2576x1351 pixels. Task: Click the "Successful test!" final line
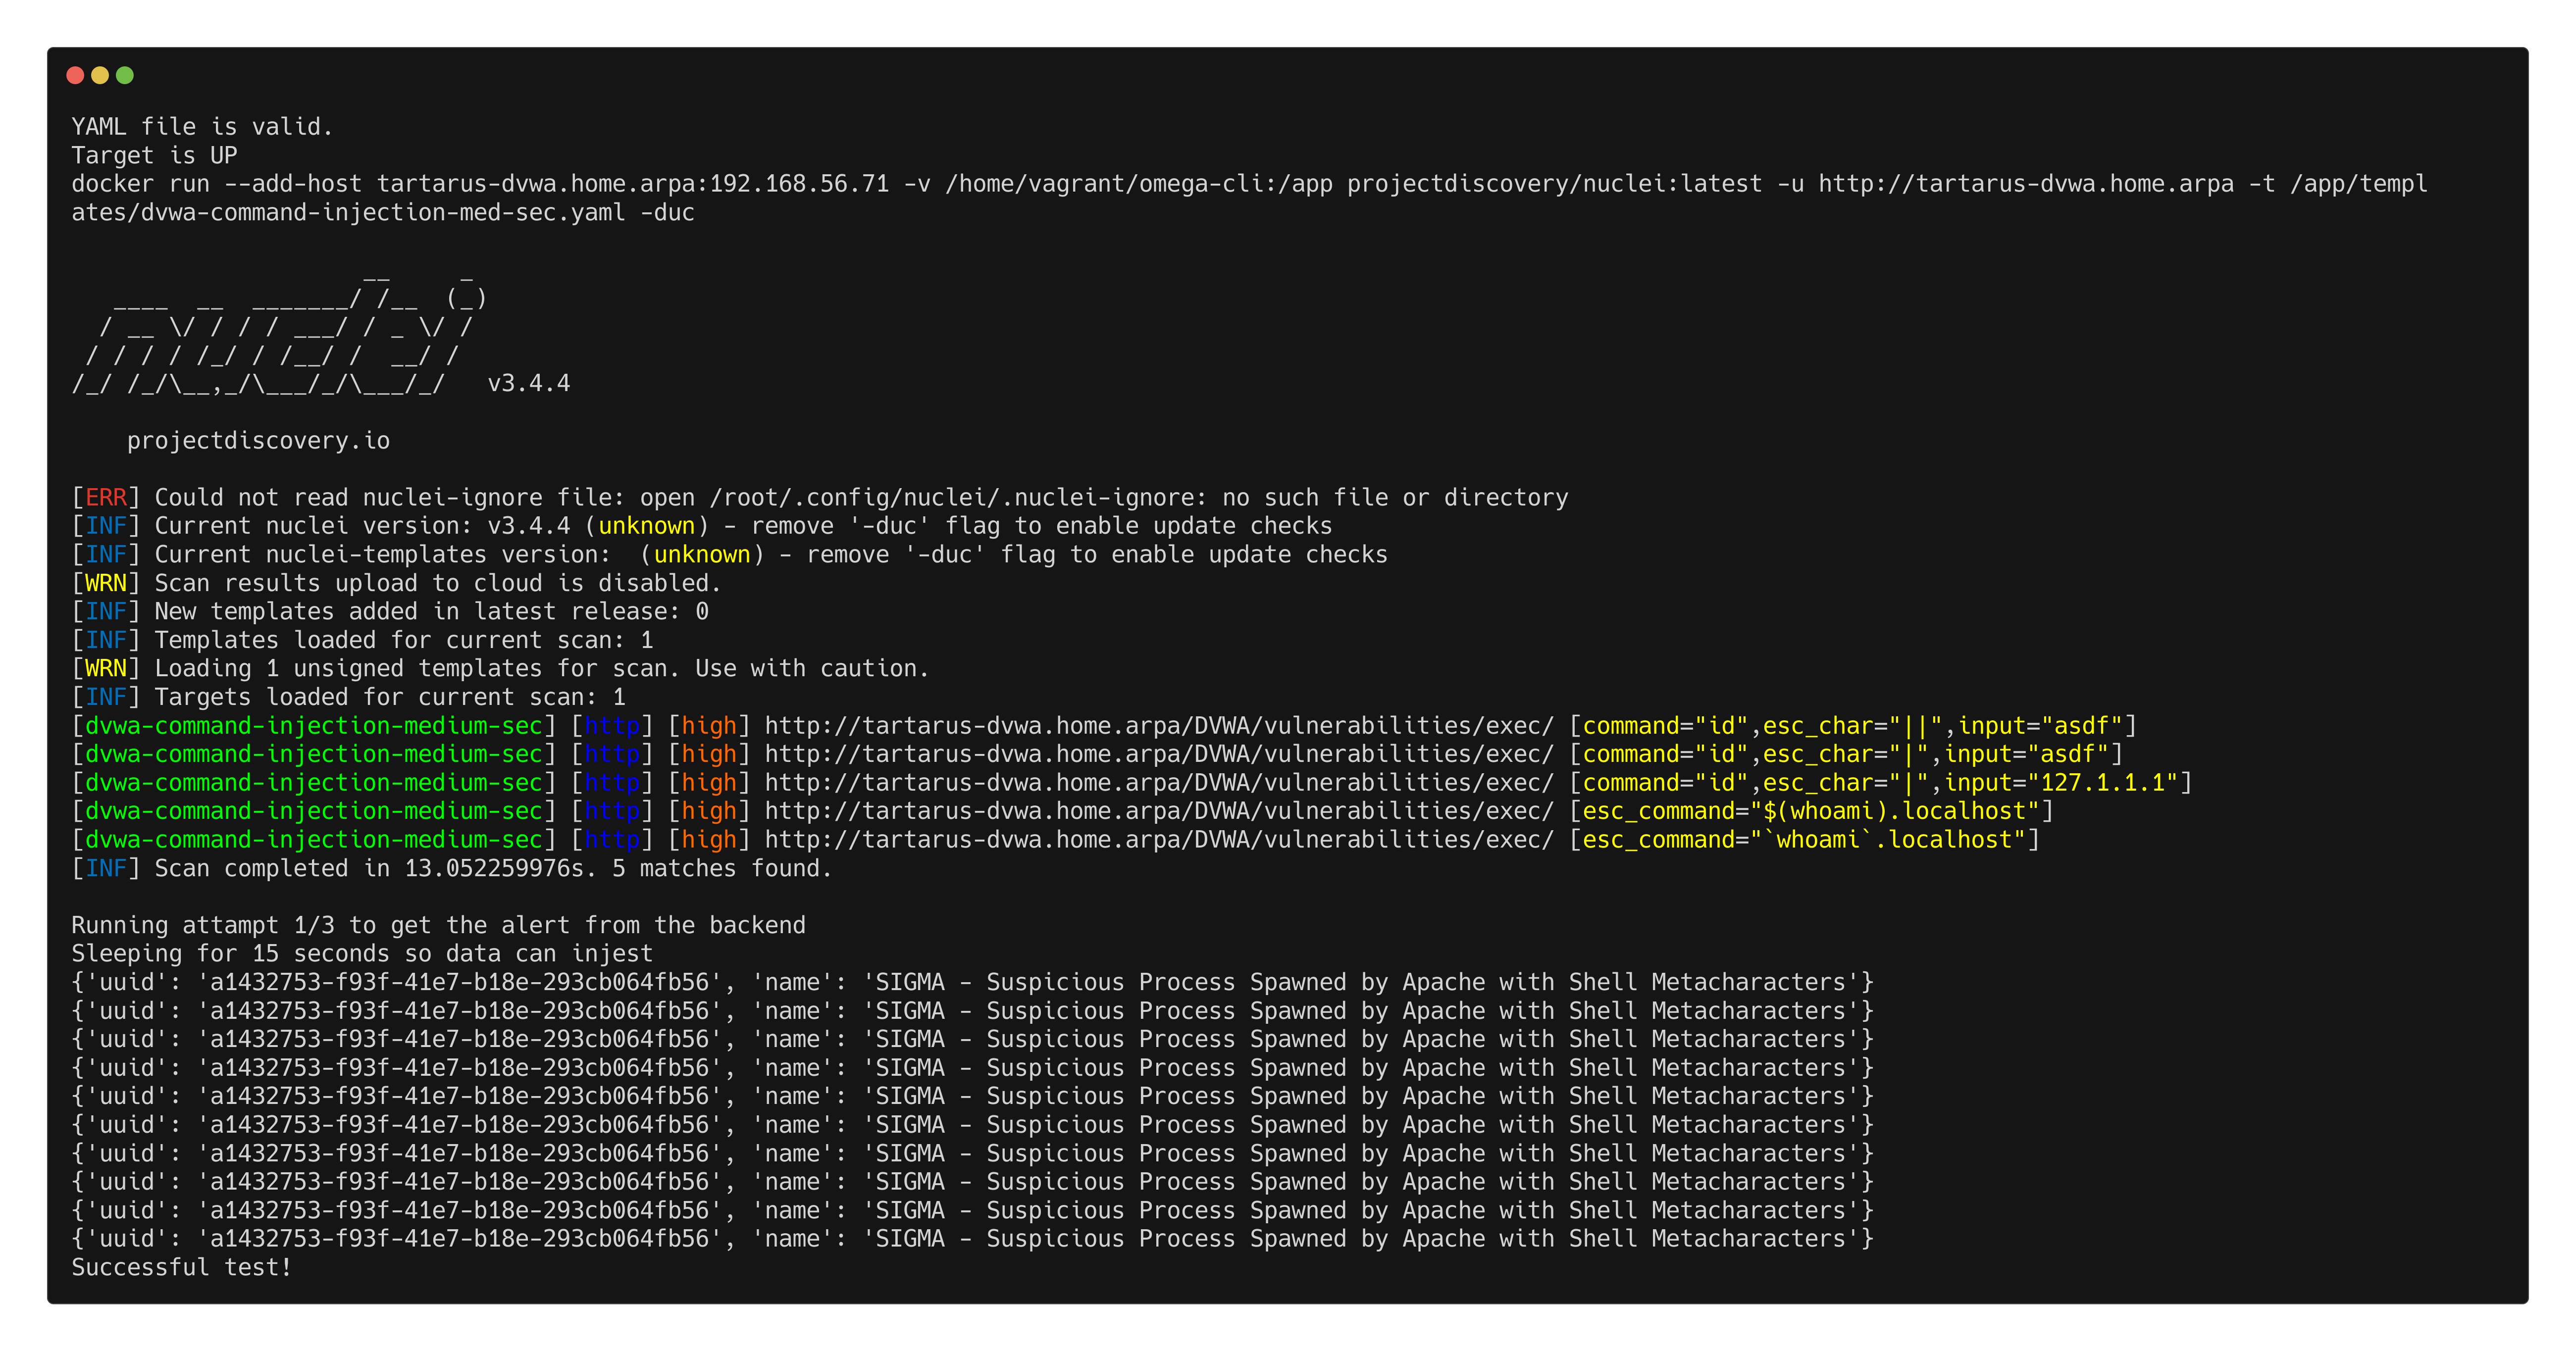(181, 1268)
